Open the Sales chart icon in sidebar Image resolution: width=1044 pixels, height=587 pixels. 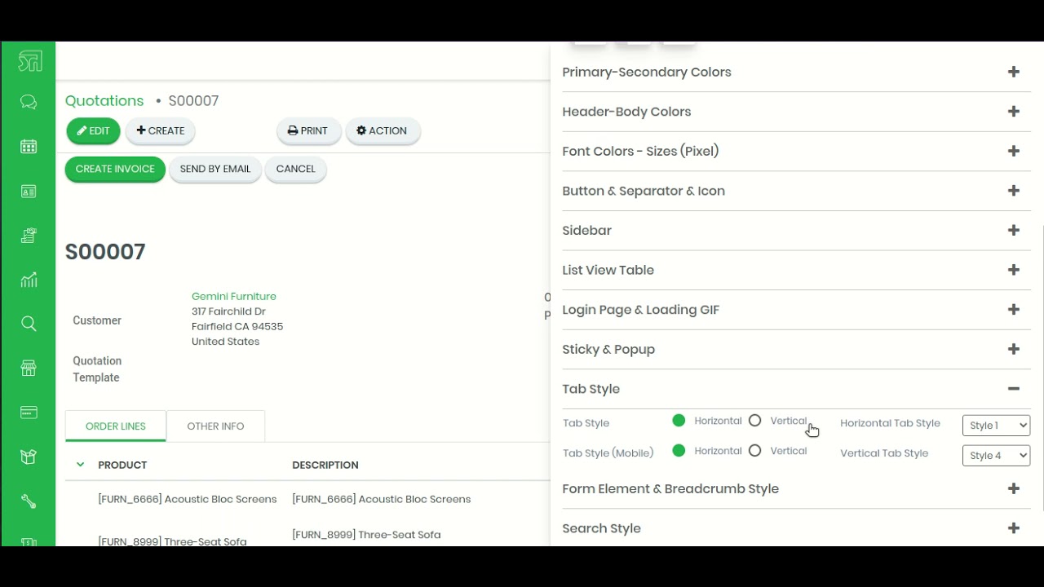click(29, 280)
